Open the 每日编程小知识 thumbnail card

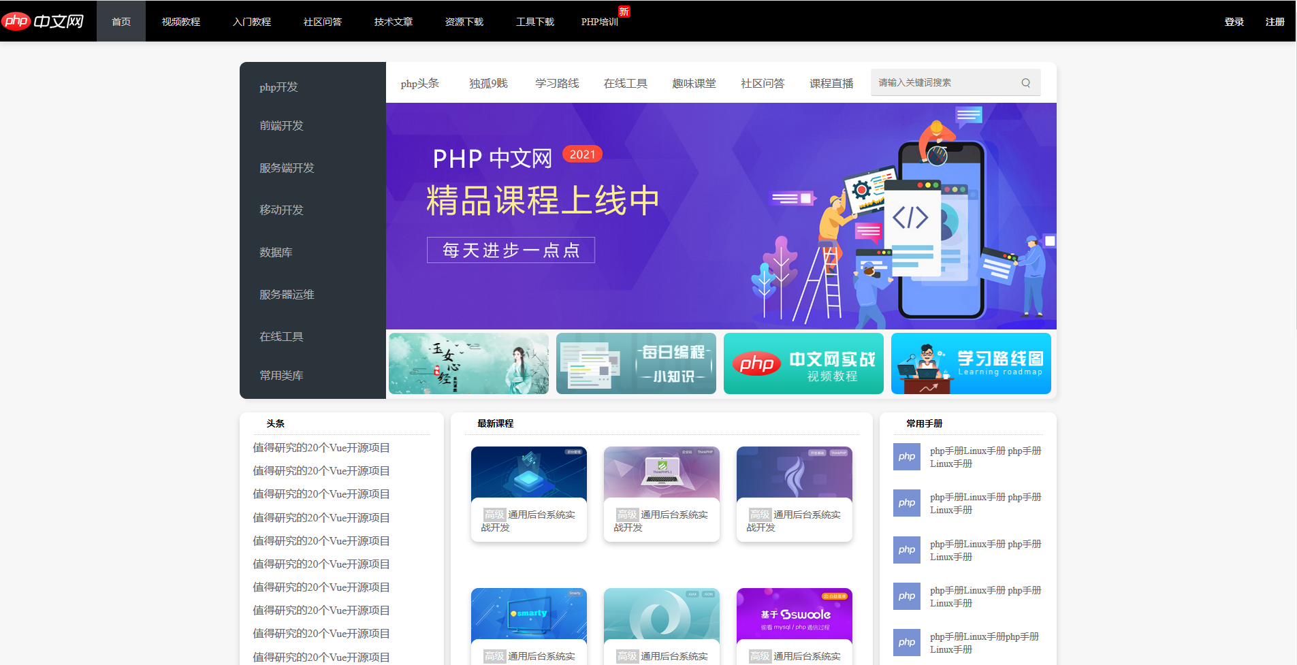[x=636, y=363]
